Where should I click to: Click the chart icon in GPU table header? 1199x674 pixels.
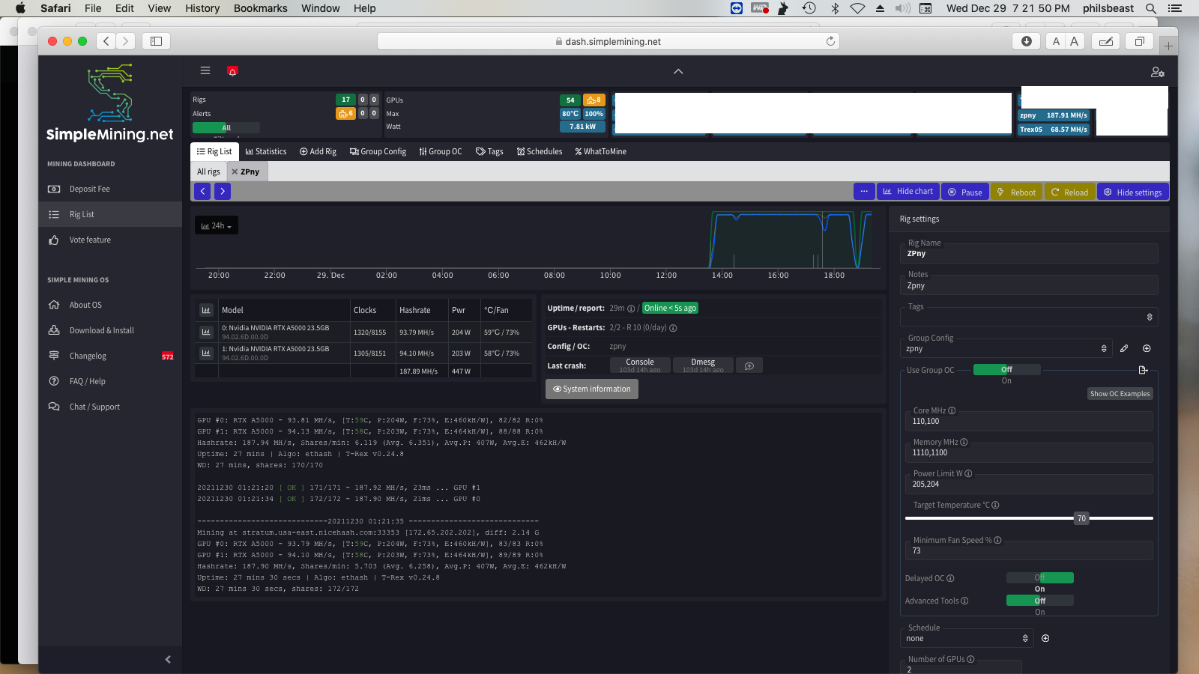point(206,310)
